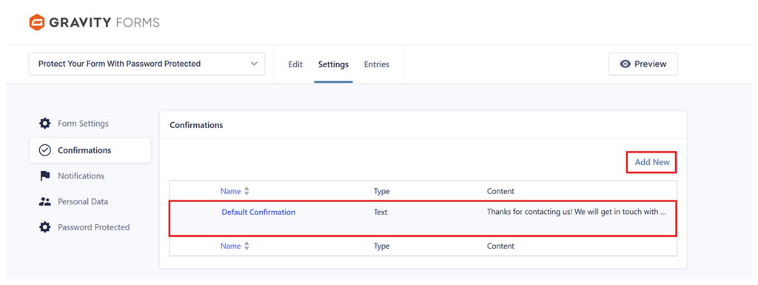Click the Form Settings gear icon
The height and width of the screenshot is (285, 758).
tap(45, 124)
